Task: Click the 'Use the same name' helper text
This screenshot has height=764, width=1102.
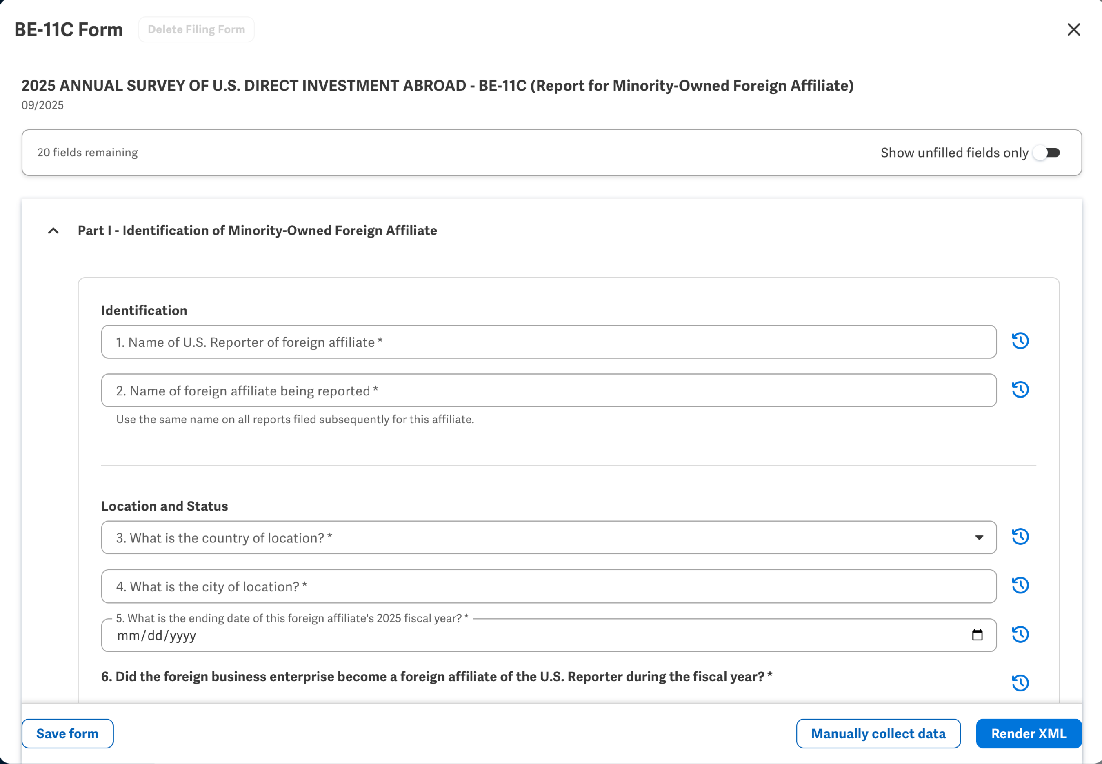Action: pos(295,419)
